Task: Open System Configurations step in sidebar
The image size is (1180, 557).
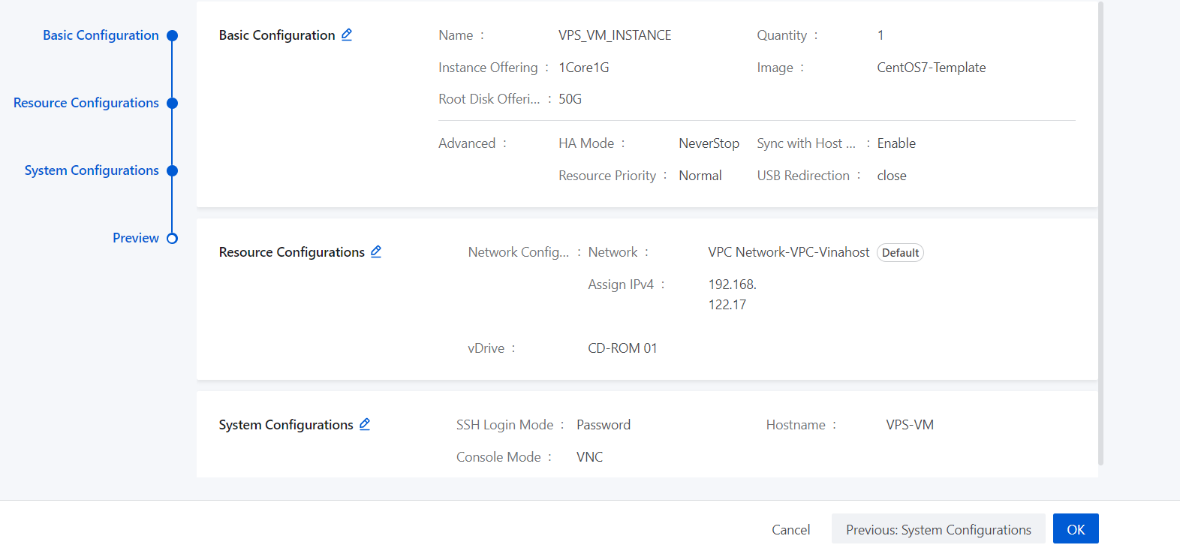Action: point(92,170)
